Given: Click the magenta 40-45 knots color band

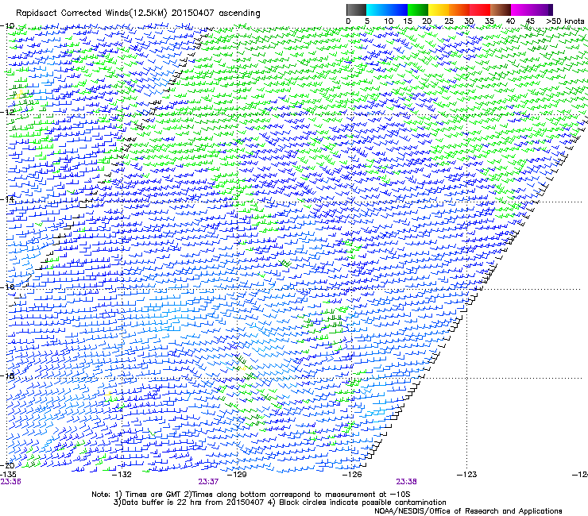Looking at the screenshot, I should pyautogui.click(x=521, y=10).
